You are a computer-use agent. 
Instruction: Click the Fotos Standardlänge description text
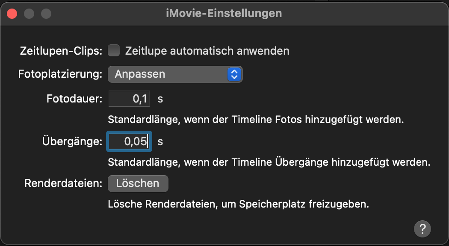(256, 119)
